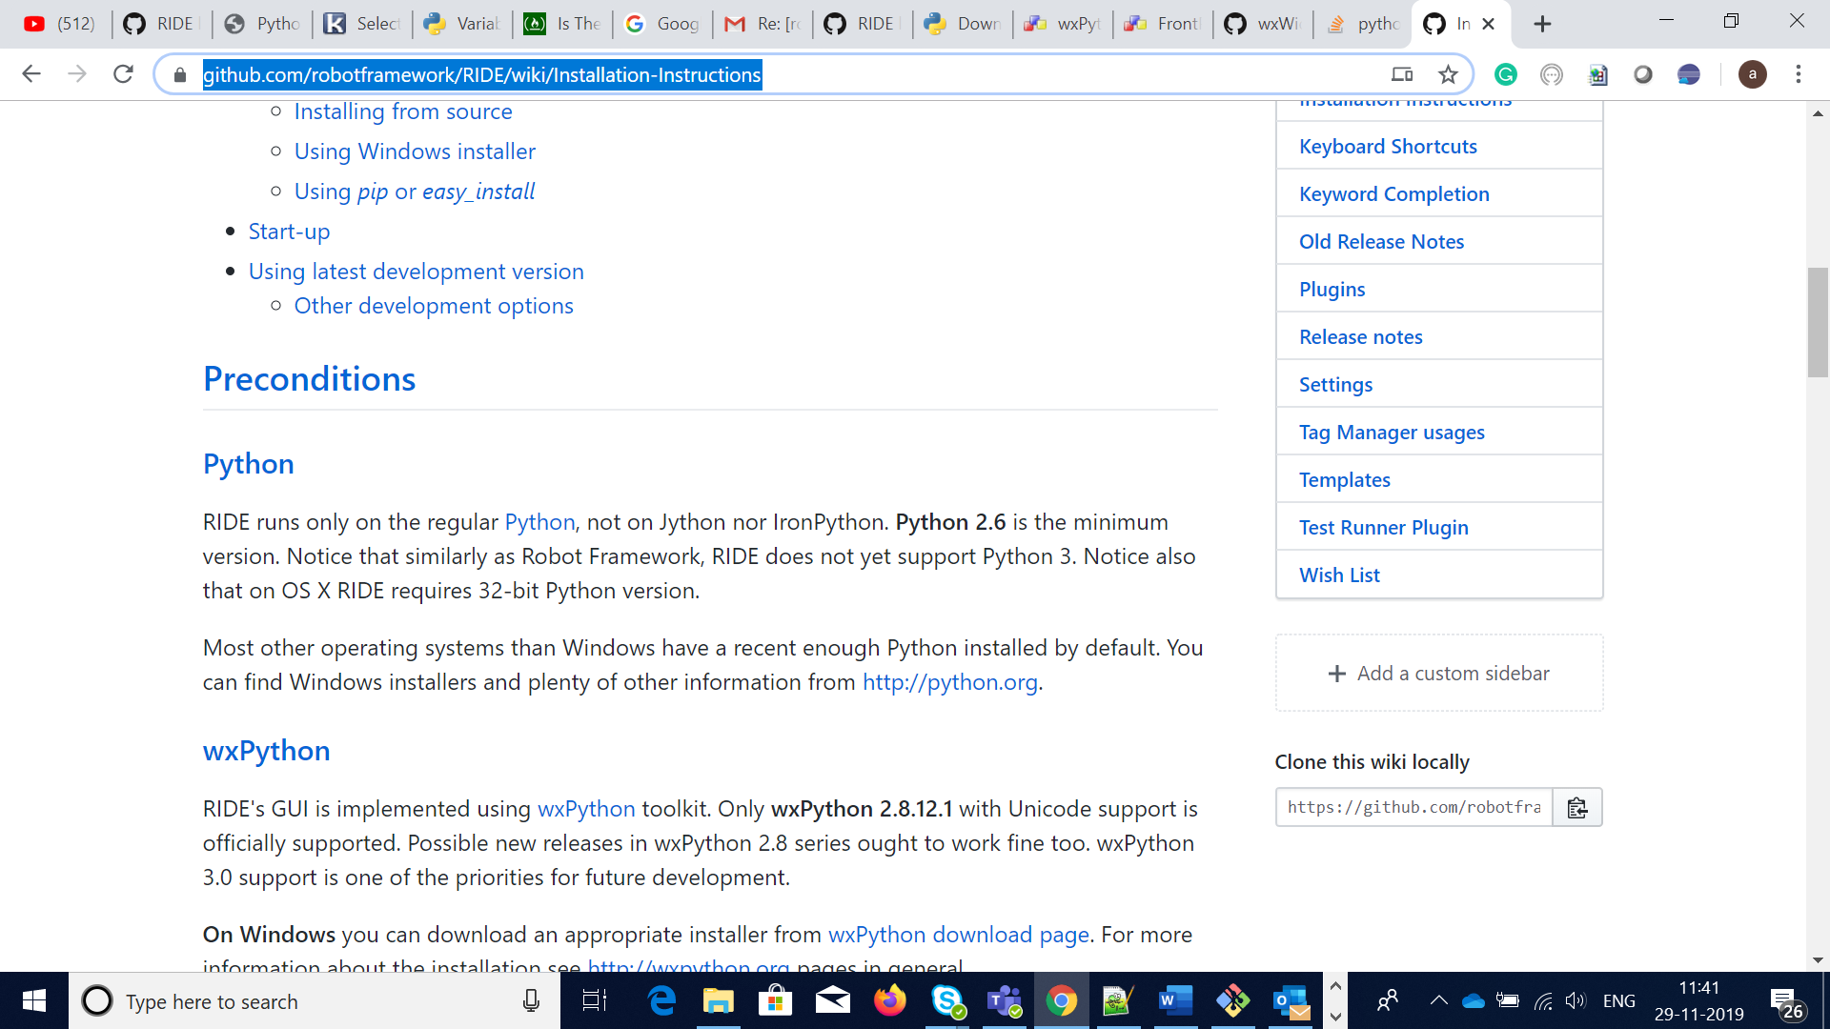Viewport: 1830px width, 1029px height.
Task: Open the Templates wiki page
Action: (x=1344, y=479)
